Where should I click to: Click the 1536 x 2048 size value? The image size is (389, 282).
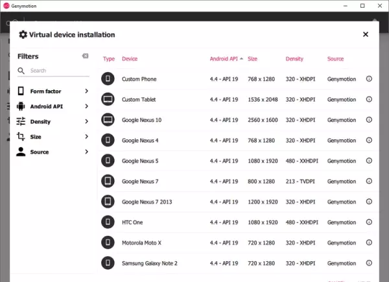coord(263,99)
